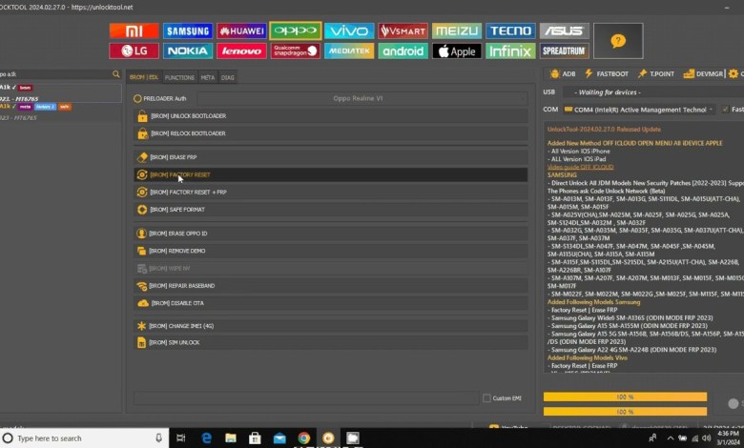
Task: Click the lower 100% progress bar
Action: pyautogui.click(x=625, y=412)
